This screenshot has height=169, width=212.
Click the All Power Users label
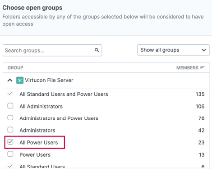tap(39, 142)
